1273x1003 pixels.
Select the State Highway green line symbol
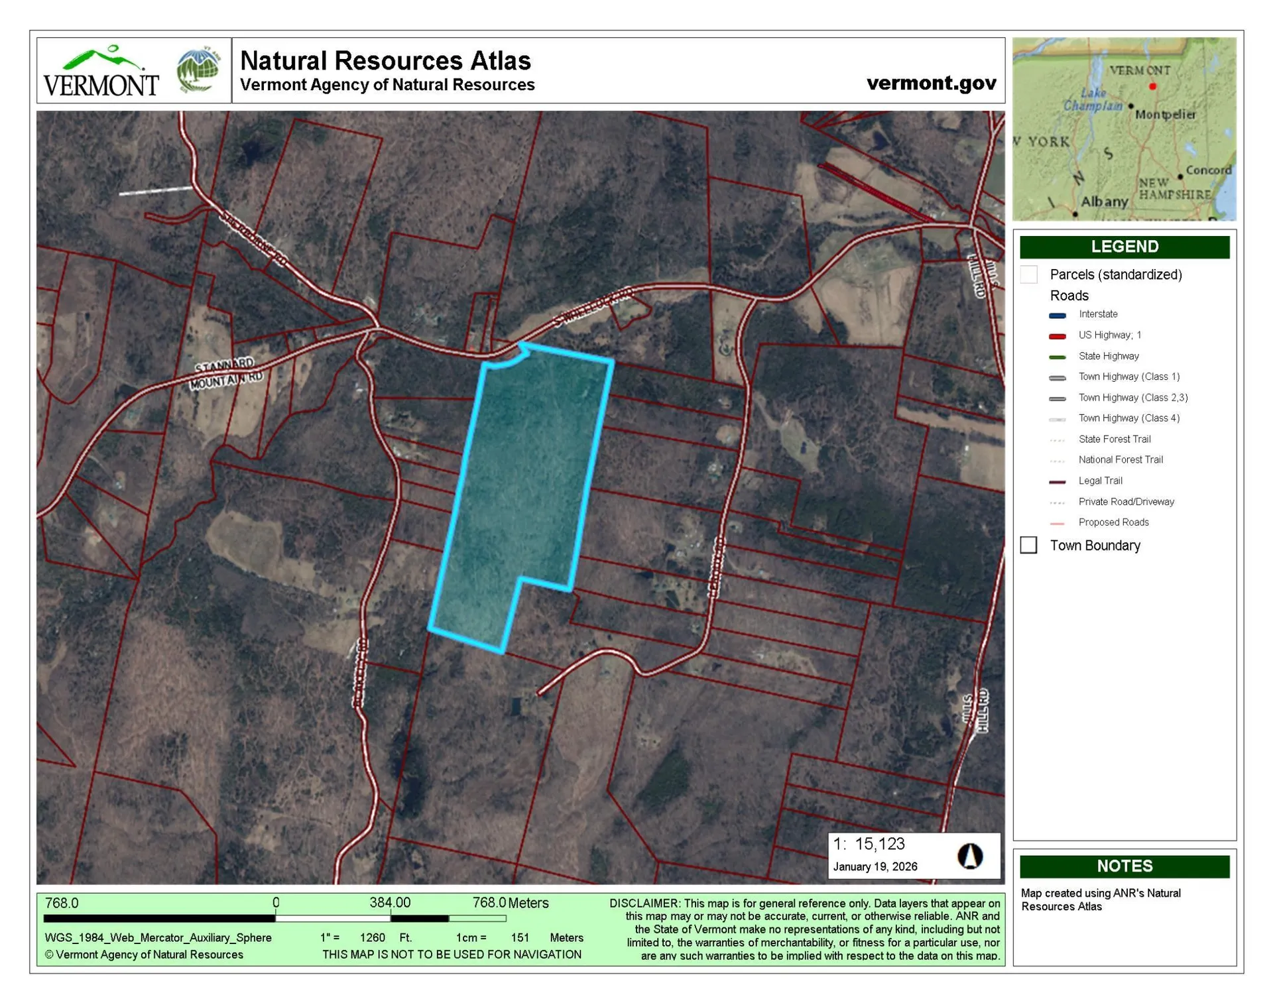[x=1059, y=356]
